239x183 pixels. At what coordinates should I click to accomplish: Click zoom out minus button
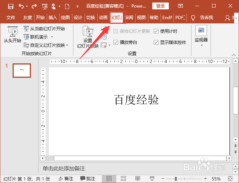(163, 179)
